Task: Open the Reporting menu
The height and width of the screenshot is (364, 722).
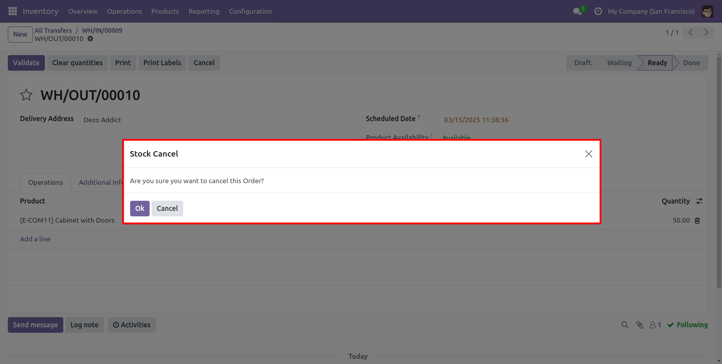Action: click(x=204, y=11)
